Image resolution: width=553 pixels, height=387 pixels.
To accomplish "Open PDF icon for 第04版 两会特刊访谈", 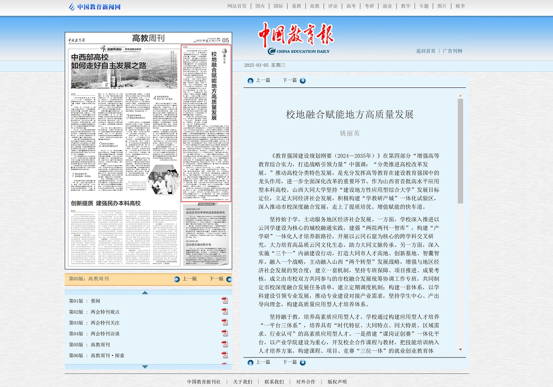I will tap(225, 334).
